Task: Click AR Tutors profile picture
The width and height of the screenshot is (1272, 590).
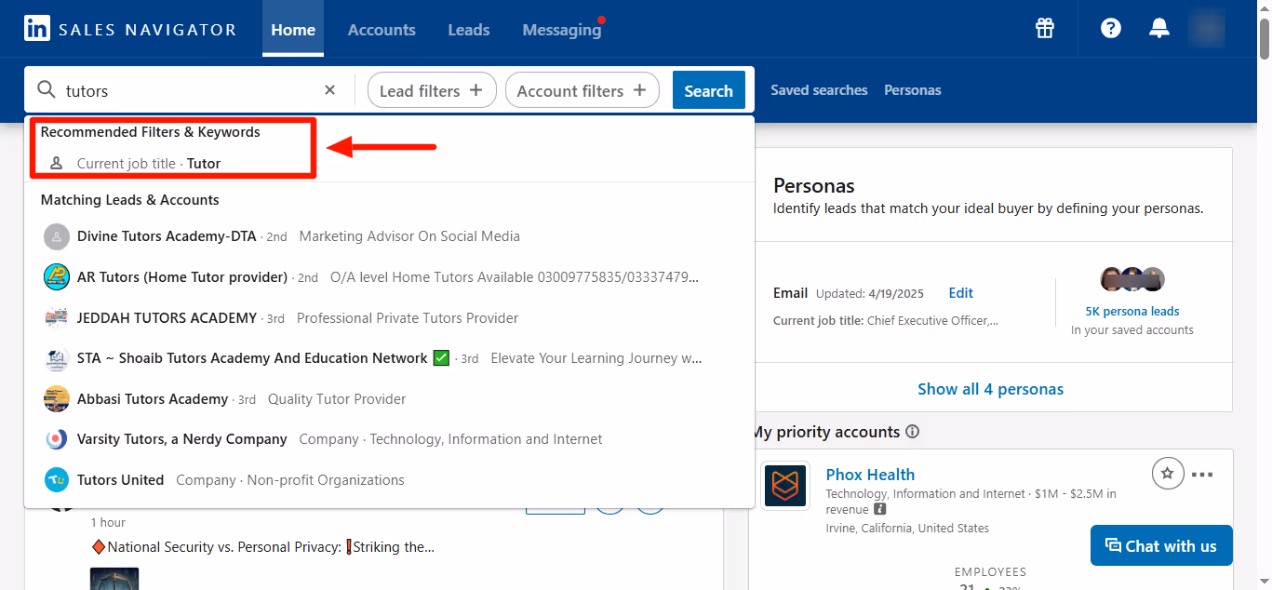Action: [57, 277]
